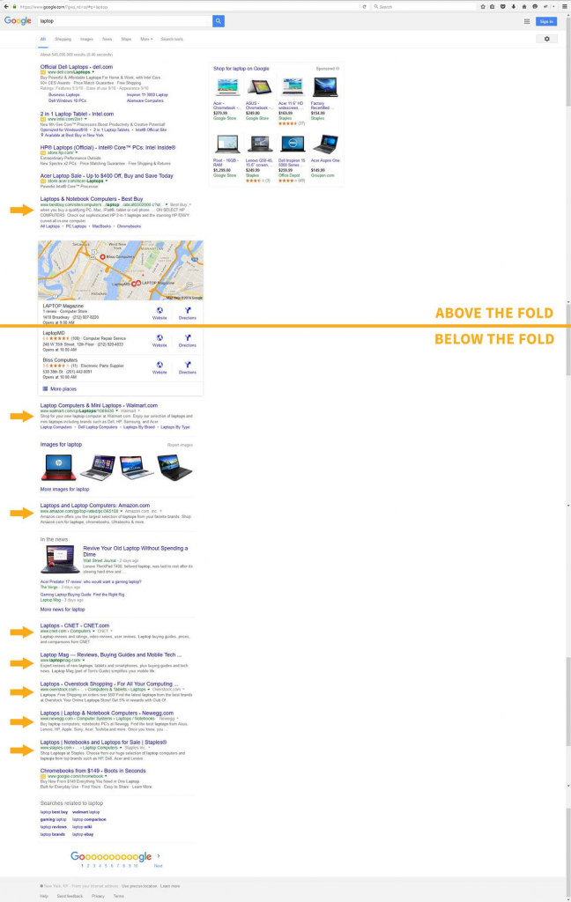This screenshot has height=902, width=571.
Task: Click the New York map preview
Action: [121, 270]
